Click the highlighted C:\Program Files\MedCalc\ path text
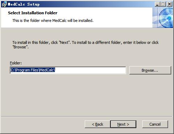 tap(33, 70)
